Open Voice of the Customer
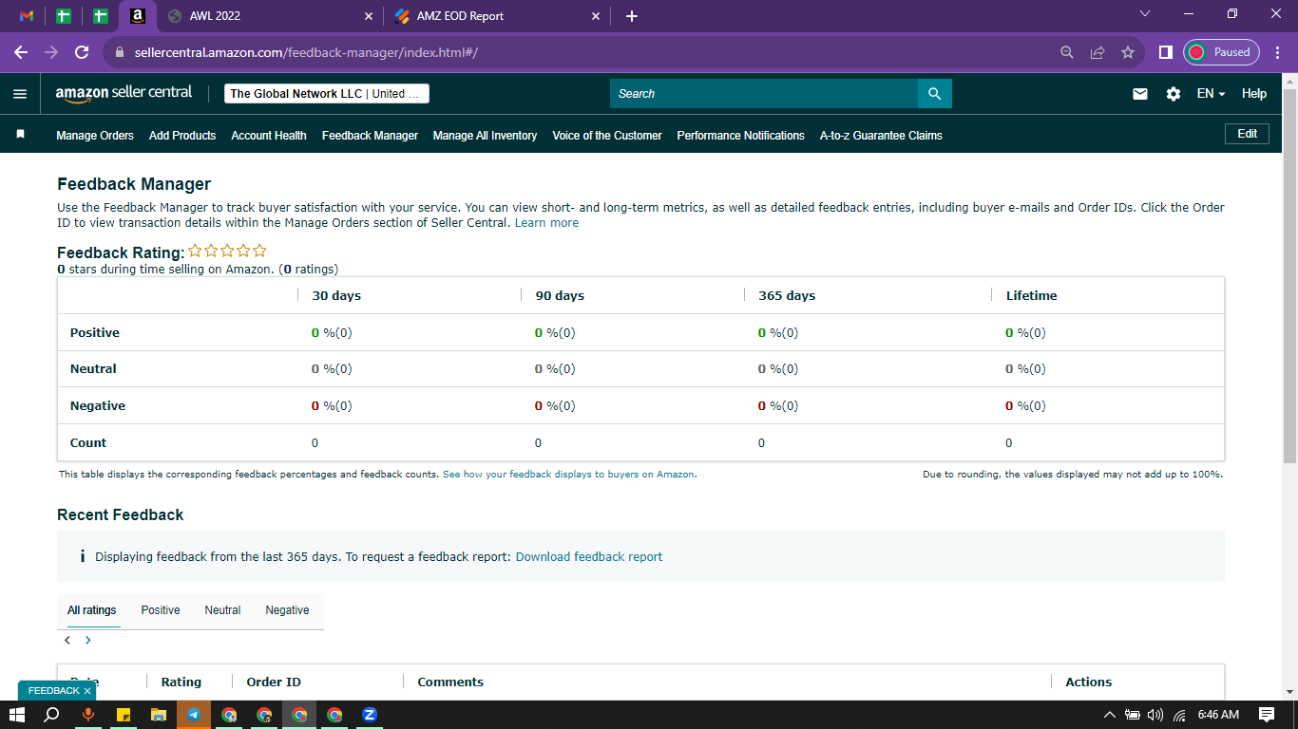 (607, 136)
